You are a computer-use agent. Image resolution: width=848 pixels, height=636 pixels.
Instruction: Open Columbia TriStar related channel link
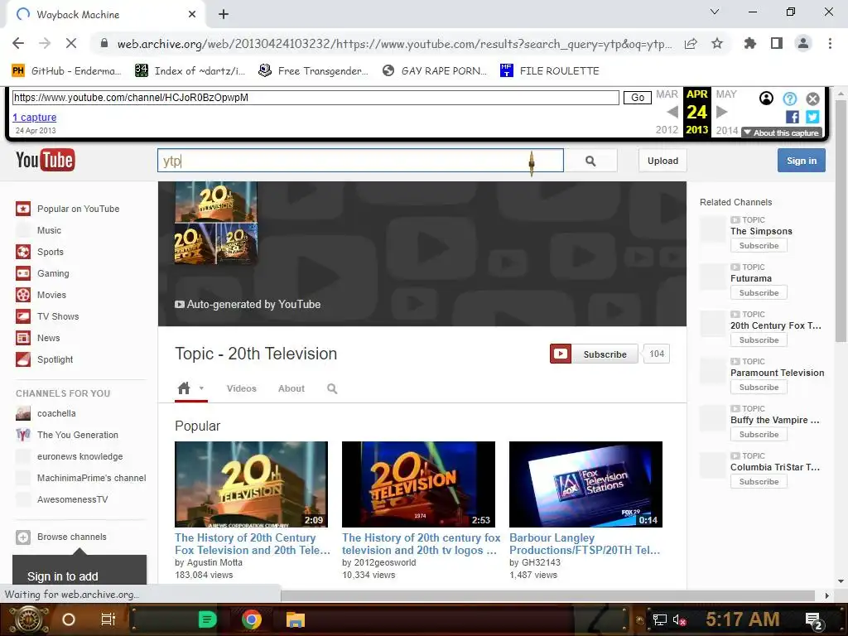tap(774, 467)
